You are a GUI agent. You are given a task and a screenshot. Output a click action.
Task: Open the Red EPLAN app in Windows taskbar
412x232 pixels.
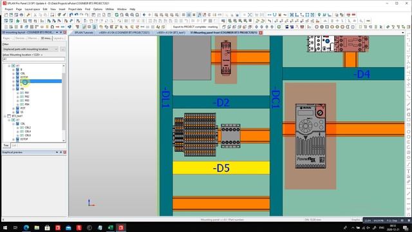[121, 227]
